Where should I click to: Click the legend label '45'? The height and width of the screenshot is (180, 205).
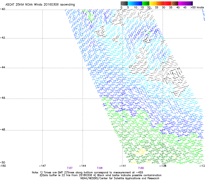point(185,7)
